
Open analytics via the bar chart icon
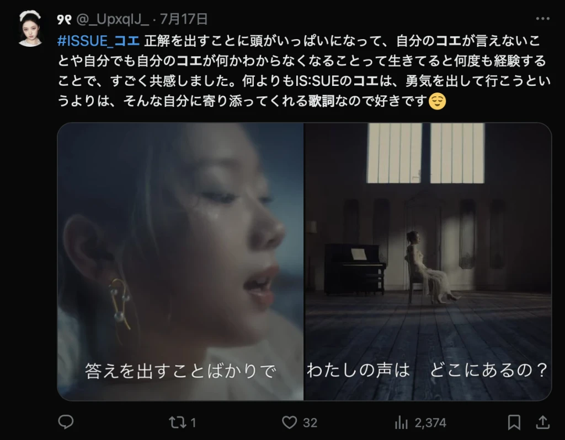(402, 422)
